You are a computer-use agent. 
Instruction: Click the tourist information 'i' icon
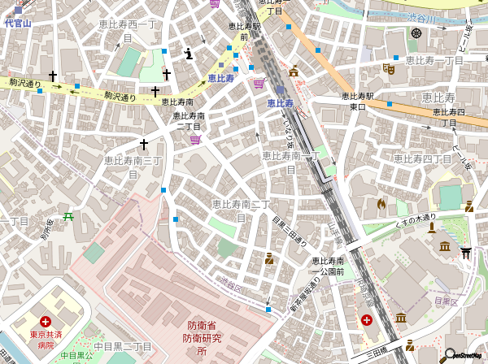pos(189,54)
